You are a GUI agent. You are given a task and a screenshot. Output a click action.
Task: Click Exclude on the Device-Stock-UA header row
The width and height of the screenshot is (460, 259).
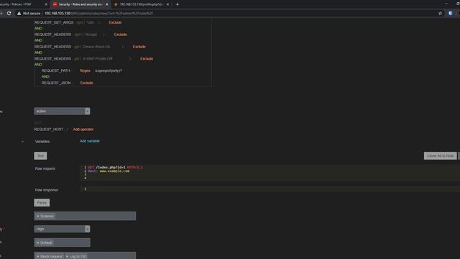pyautogui.click(x=139, y=47)
